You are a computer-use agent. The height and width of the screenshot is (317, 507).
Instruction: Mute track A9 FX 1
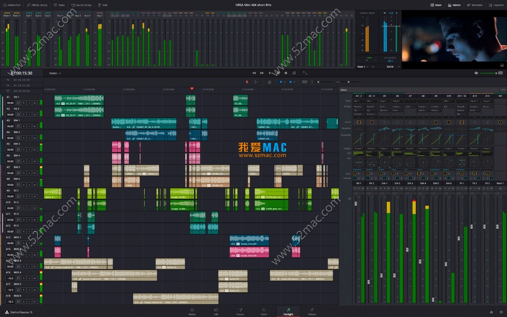tap(35, 197)
